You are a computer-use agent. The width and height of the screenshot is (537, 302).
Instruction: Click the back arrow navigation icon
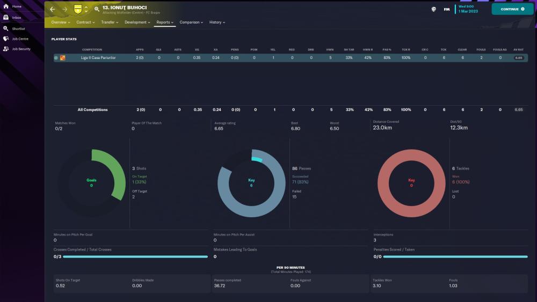tap(52, 9)
